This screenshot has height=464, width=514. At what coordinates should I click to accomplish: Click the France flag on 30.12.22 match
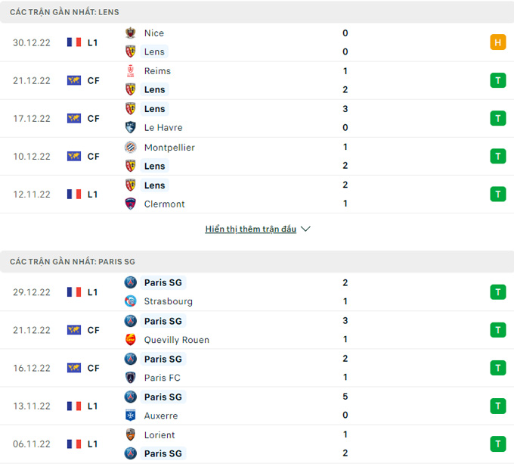[74, 42]
